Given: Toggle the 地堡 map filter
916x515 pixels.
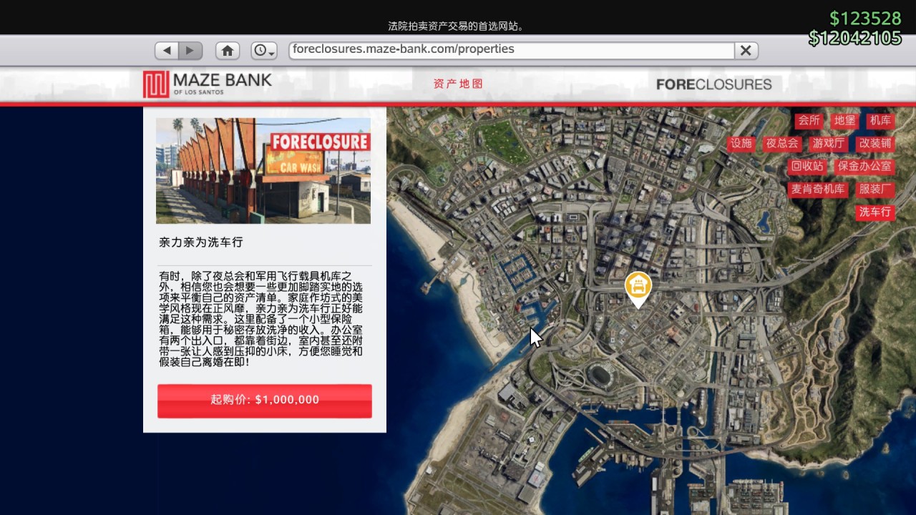Looking at the screenshot, I should pos(845,121).
